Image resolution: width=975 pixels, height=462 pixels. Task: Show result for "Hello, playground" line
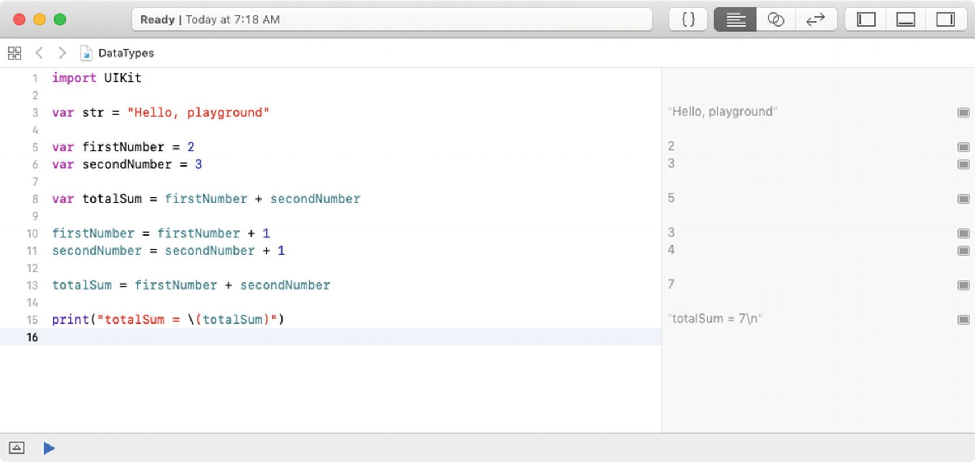tap(964, 113)
